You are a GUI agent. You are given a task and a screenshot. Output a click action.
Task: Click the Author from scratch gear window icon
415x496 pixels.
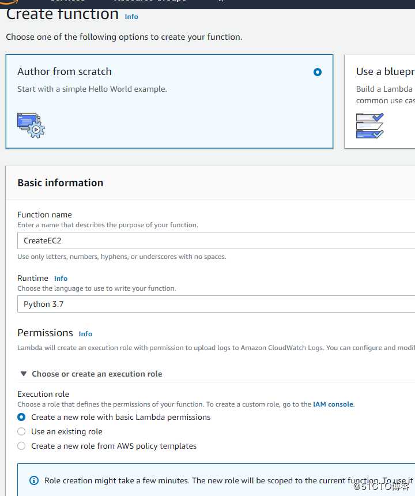point(31,125)
